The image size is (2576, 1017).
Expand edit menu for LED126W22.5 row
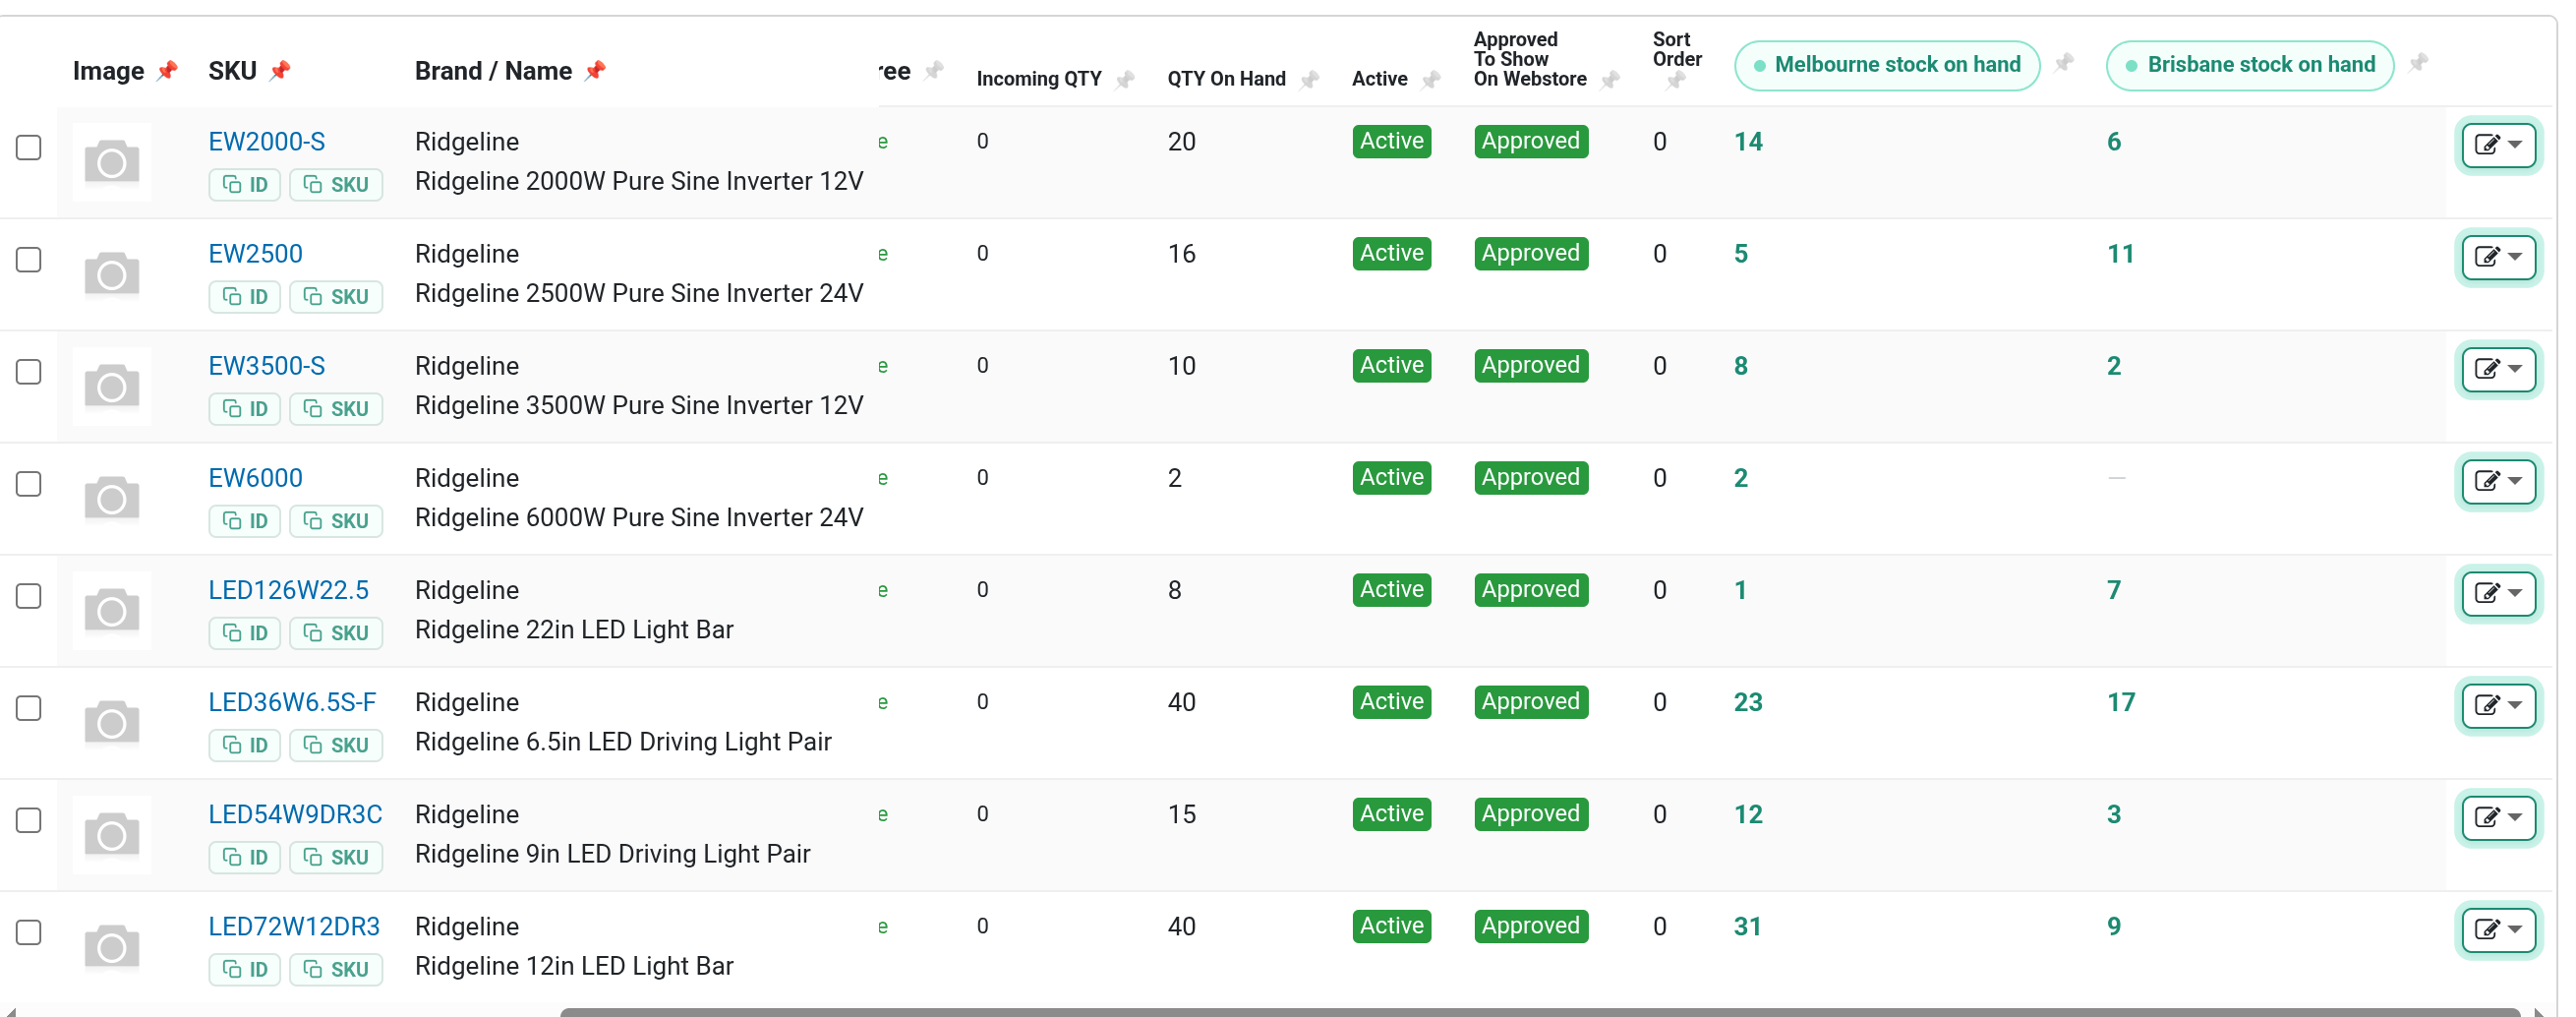point(2498,593)
